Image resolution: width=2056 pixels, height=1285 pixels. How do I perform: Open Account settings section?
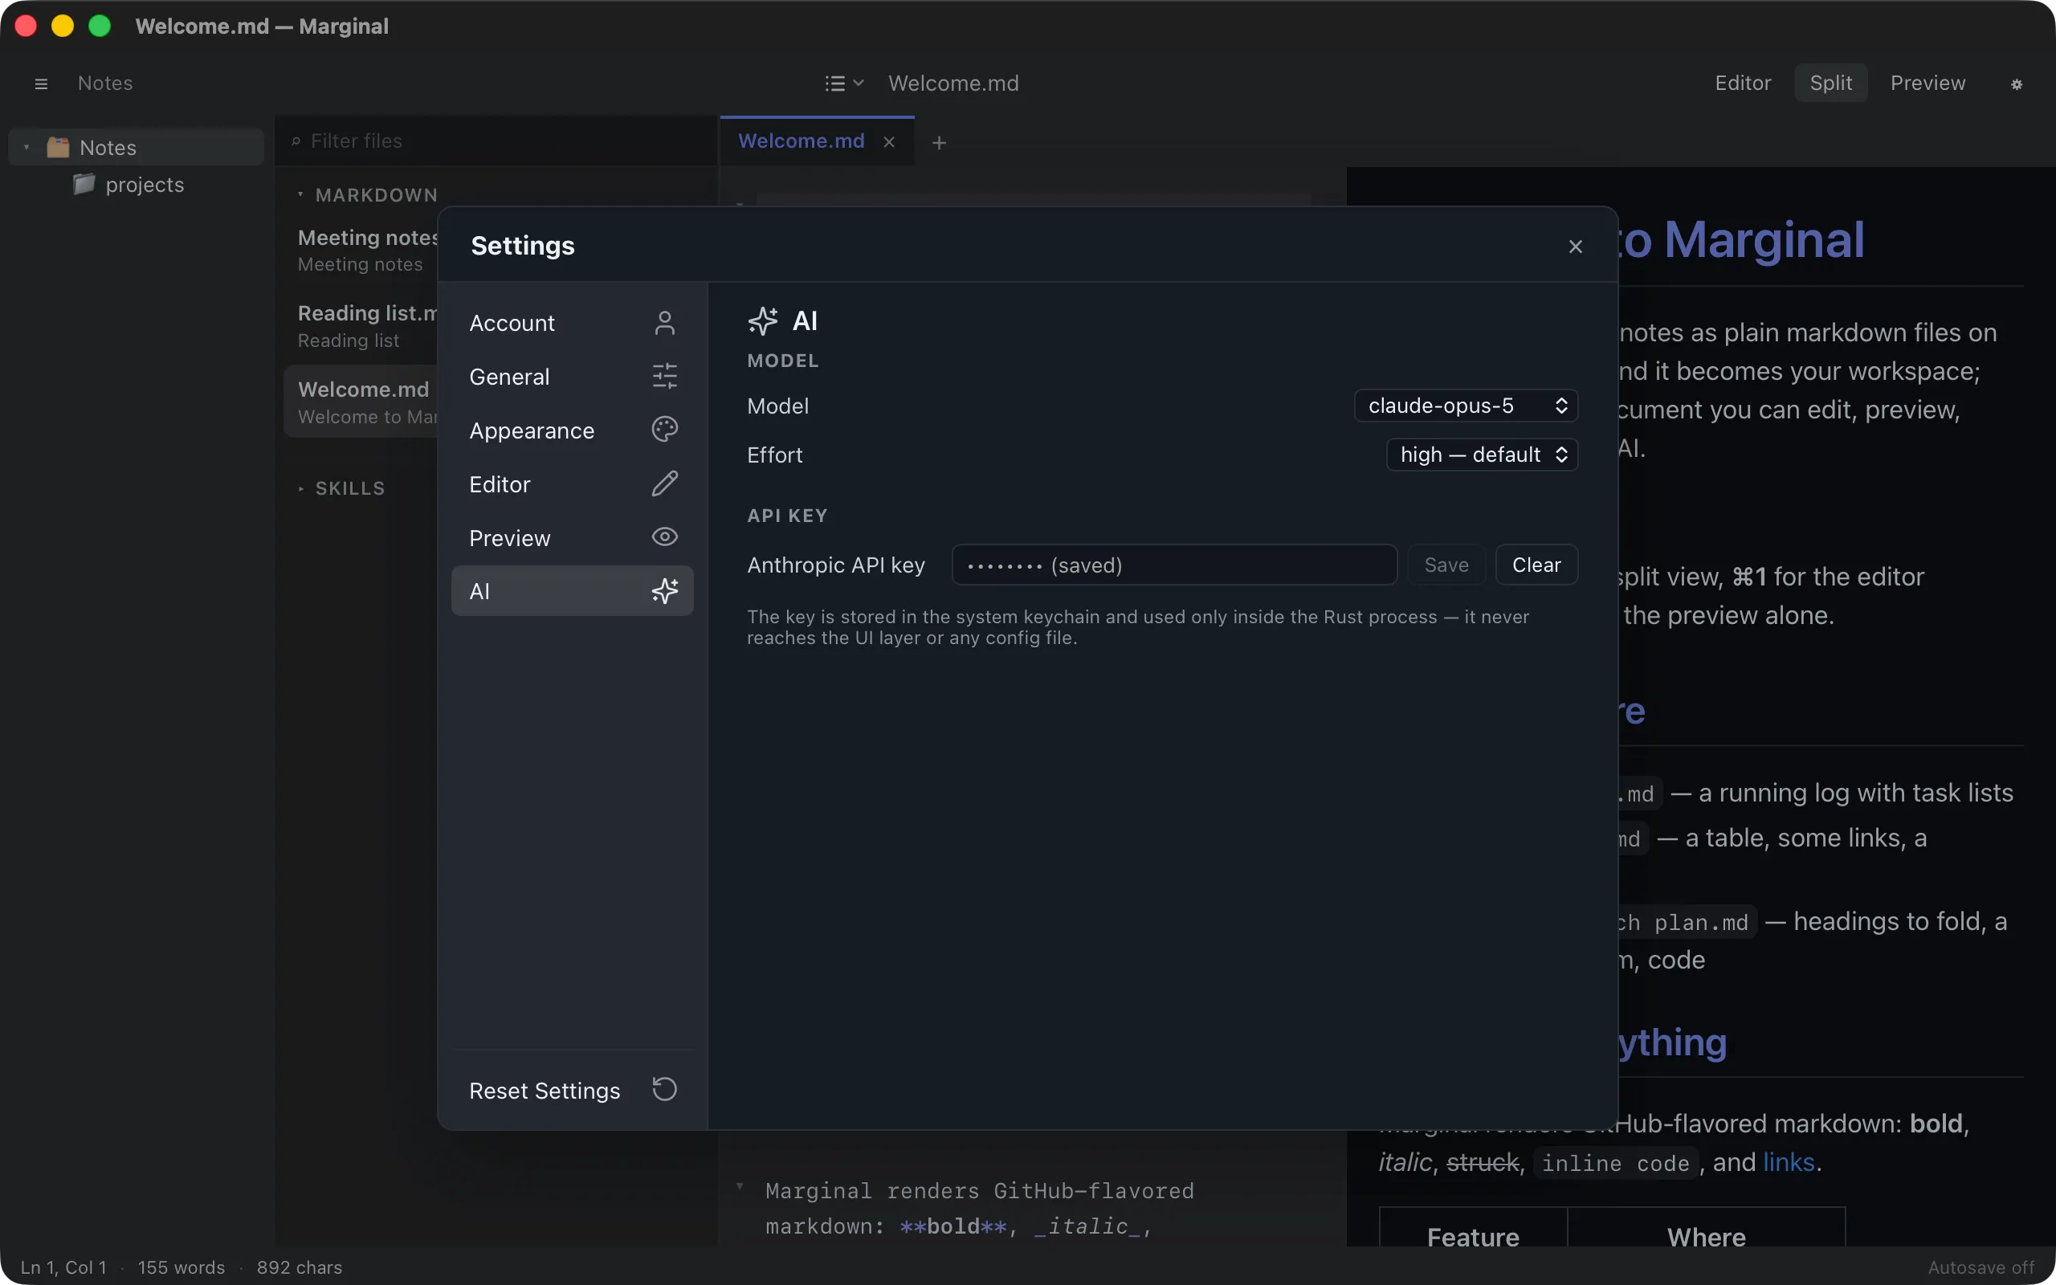point(572,323)
